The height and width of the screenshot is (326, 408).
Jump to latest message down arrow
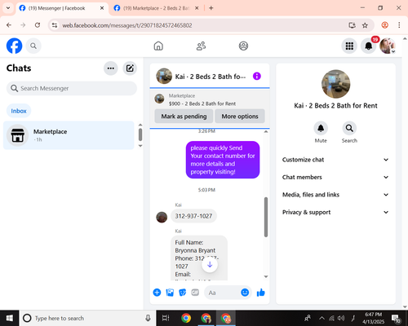pos(210,265)
